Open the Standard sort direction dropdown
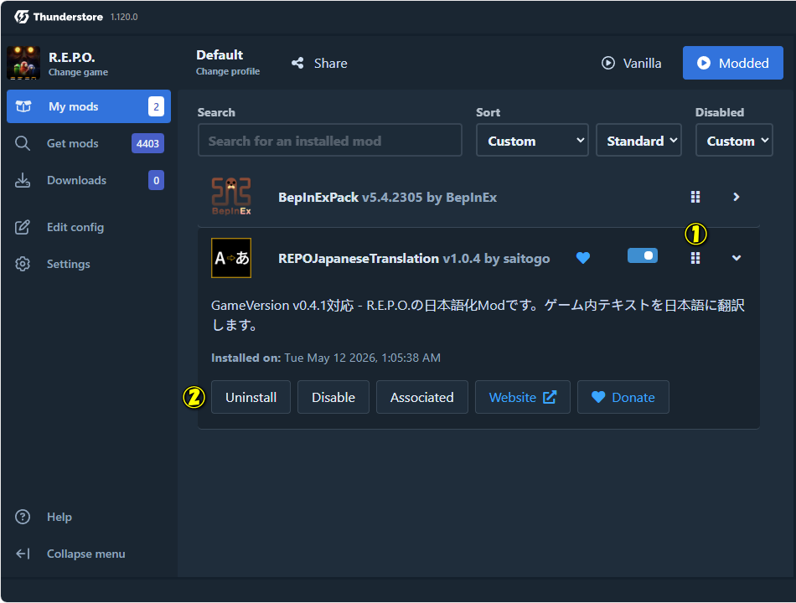This screenshot has height=603, width=796. tap(638, 140)
